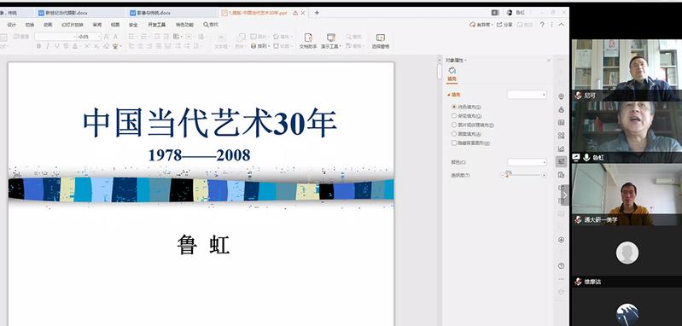Open the 演示工具 presentation tools icon
Screen dimensions: 682x326
330,41
